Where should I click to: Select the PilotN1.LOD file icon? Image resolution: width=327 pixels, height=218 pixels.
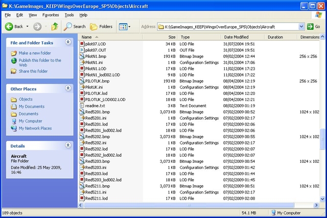click(82, 68)
